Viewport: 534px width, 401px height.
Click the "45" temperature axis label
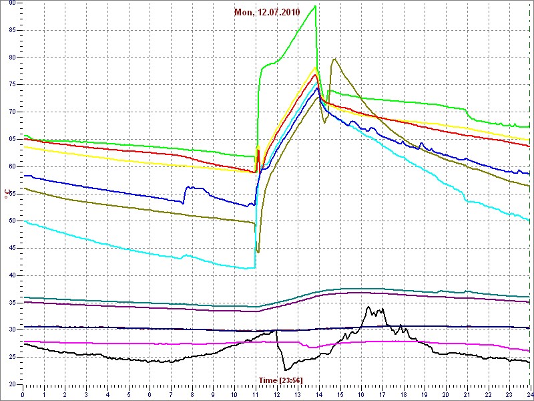[12, 248]
